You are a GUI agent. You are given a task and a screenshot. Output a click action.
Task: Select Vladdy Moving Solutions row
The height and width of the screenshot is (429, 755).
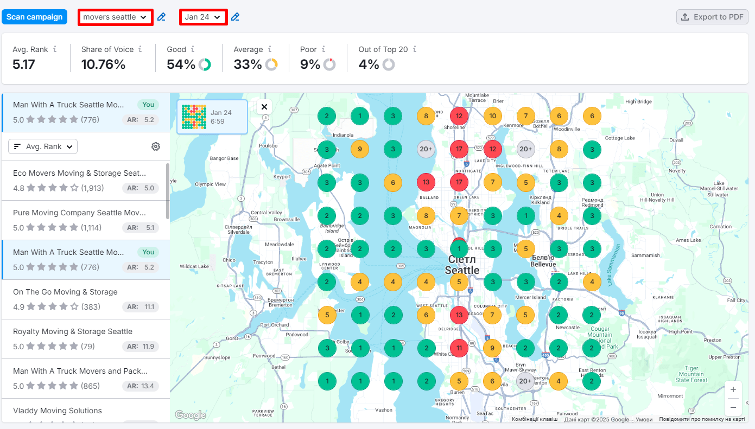(x=86, y=411)
